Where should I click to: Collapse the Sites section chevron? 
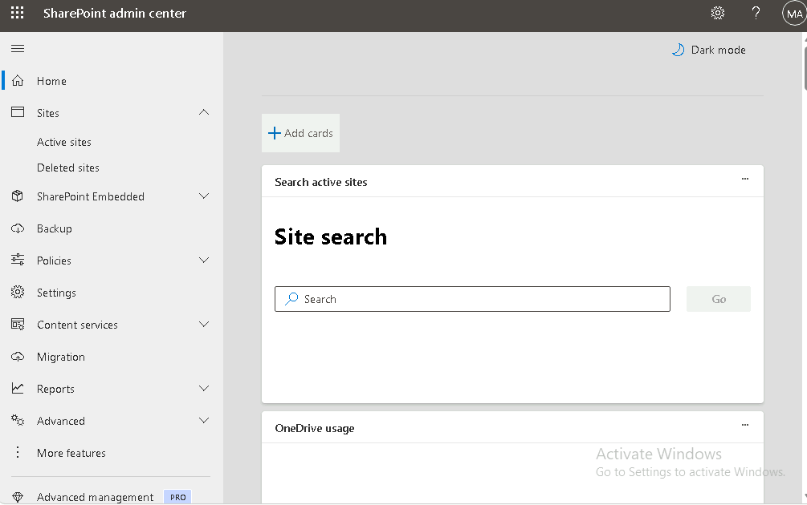coord(204,112)
